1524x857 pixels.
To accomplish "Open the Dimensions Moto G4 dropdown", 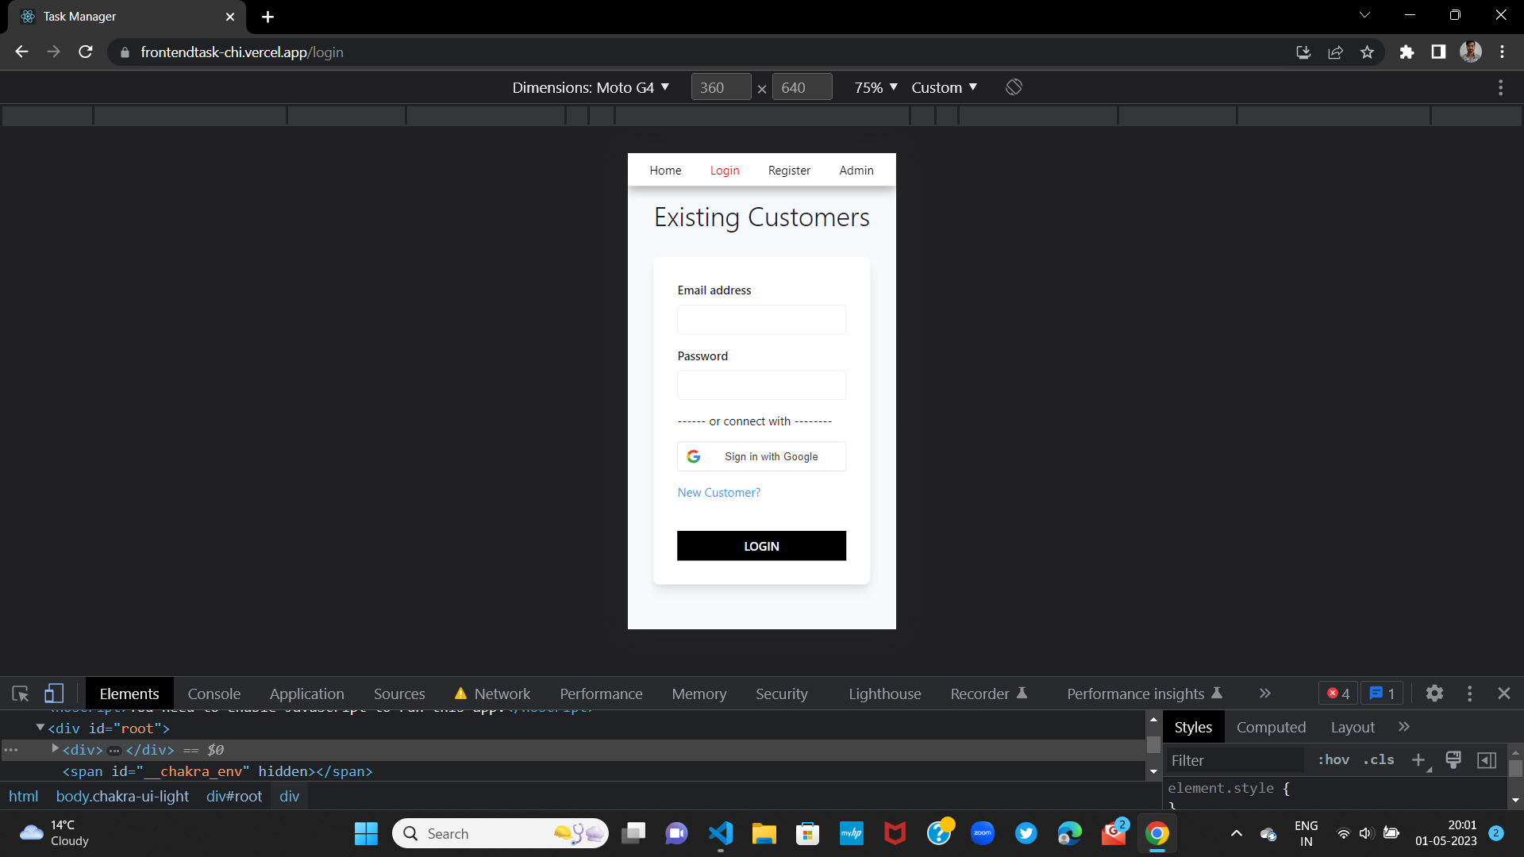I will coord(591,87).
